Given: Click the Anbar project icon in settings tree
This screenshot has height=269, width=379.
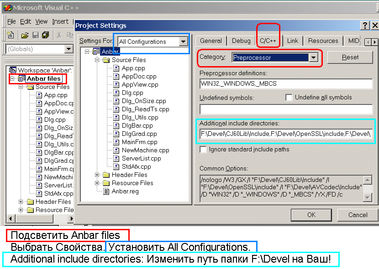Looking at the screenshot, I should (x=96, y=52).
